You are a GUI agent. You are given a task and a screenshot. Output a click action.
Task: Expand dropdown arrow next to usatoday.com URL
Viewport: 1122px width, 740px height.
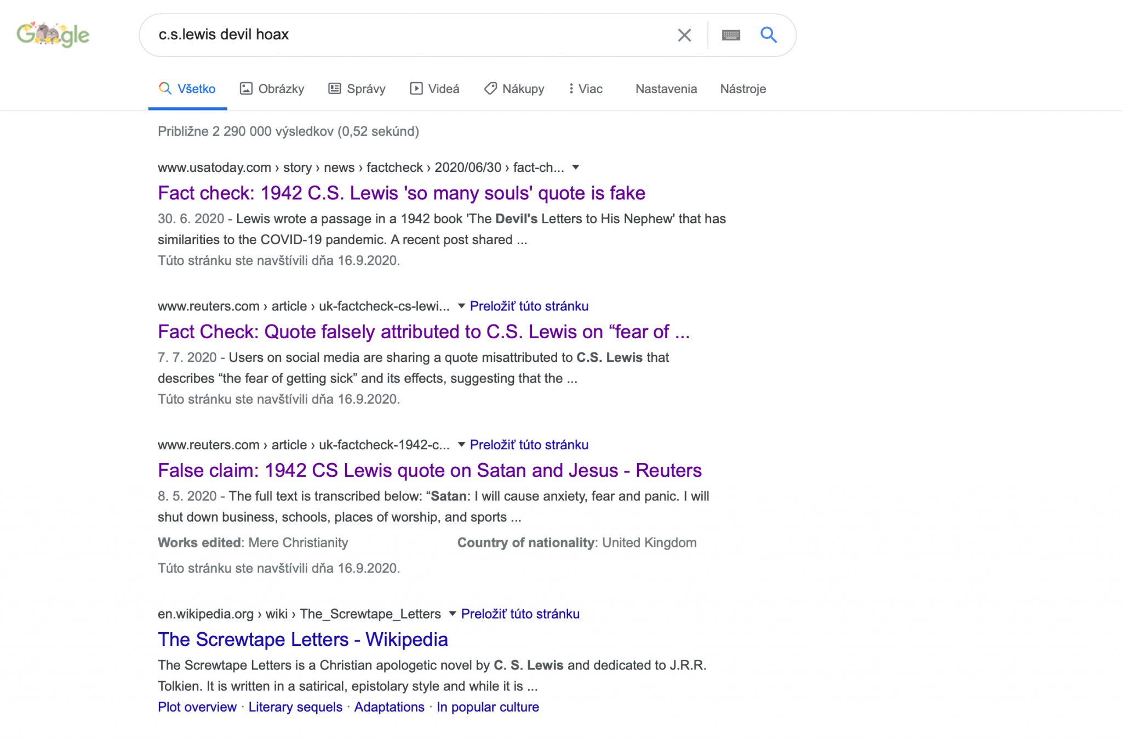575,167
